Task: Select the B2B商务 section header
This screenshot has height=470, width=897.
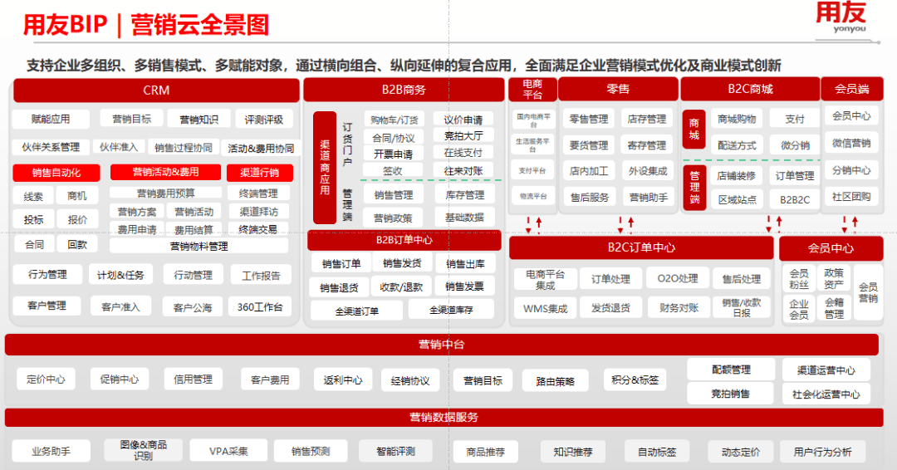Action: click(x=404, y=90)
